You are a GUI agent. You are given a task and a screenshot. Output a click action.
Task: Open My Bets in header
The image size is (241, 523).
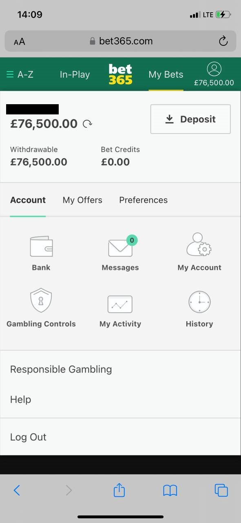point(166,74)
